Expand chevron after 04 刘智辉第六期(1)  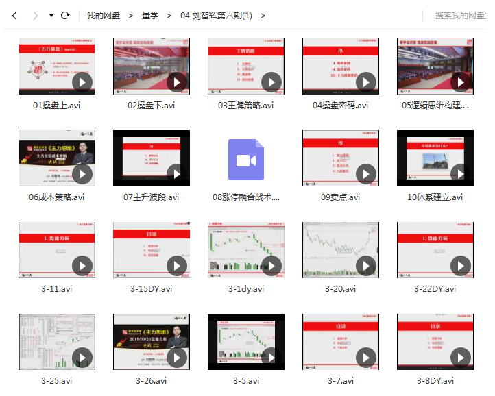click(263, 15)
